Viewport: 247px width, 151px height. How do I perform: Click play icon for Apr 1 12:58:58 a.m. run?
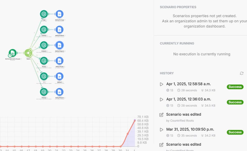(161, 84)
